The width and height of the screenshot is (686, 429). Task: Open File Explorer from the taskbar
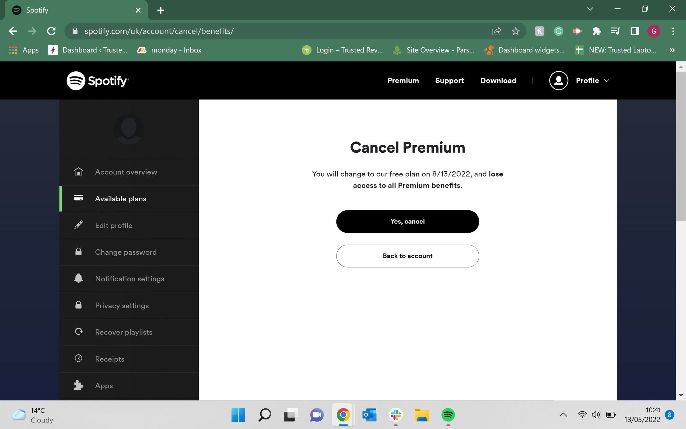[422, 415]
